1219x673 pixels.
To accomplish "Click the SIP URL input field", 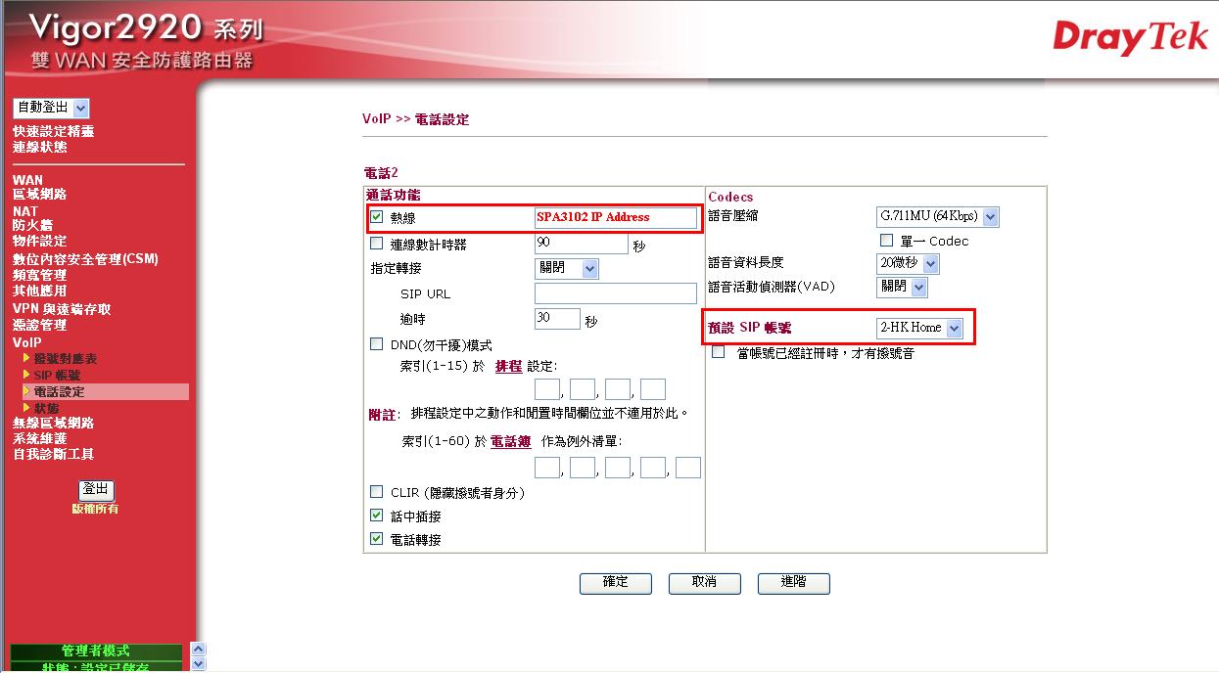I will pos(616,293).
